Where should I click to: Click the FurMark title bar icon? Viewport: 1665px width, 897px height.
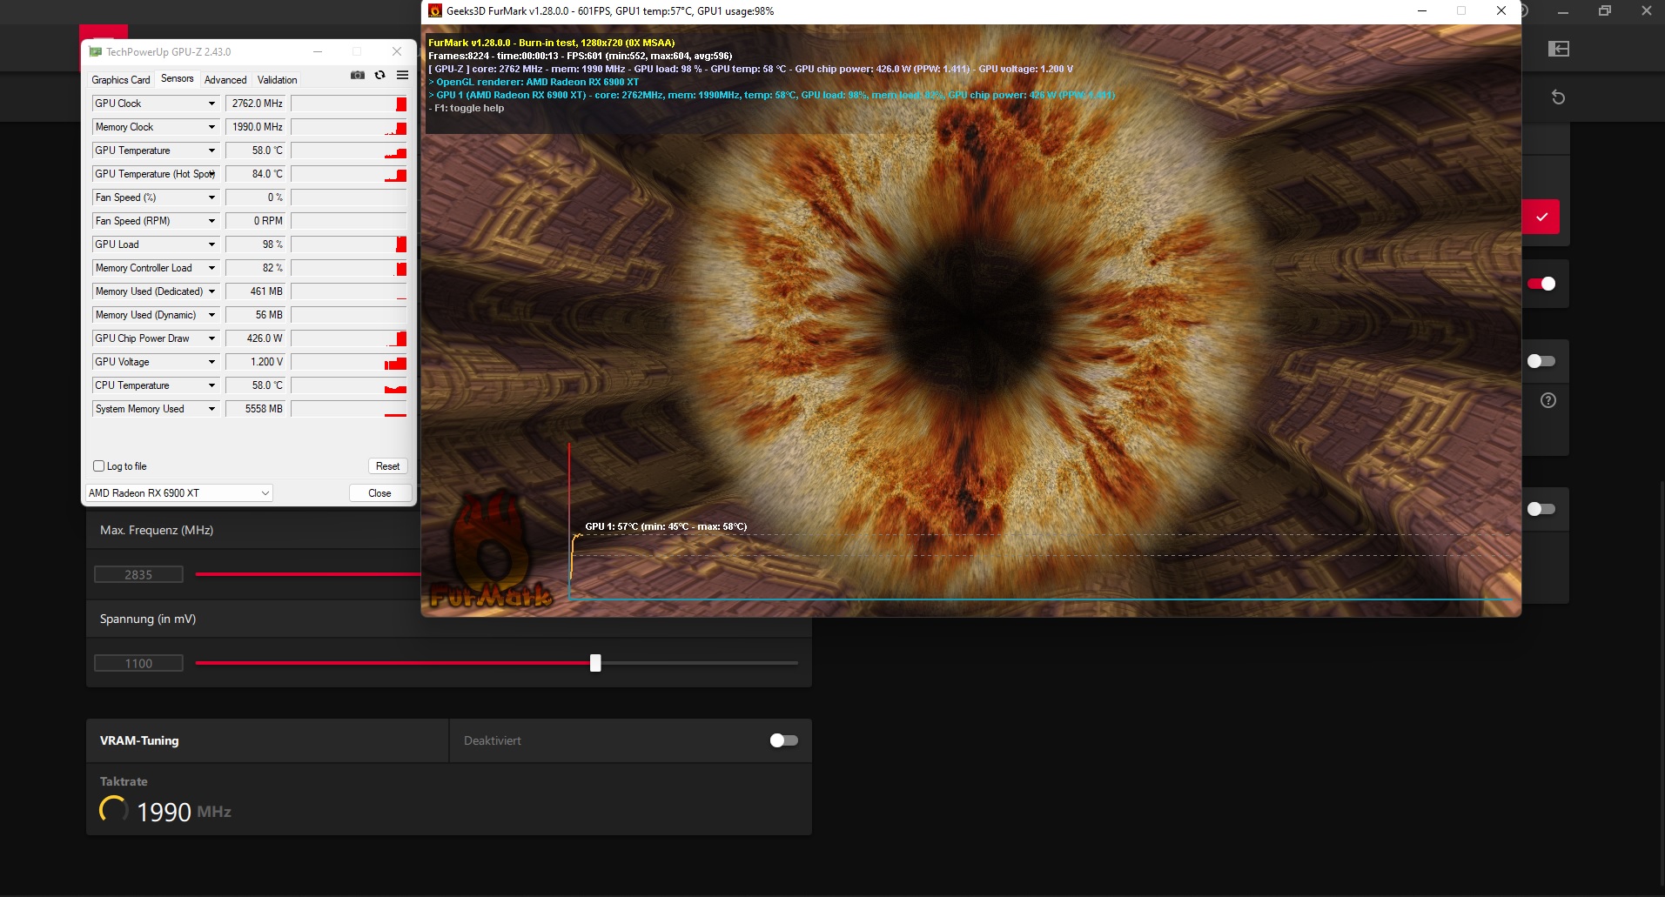click(x=435, y=11)
